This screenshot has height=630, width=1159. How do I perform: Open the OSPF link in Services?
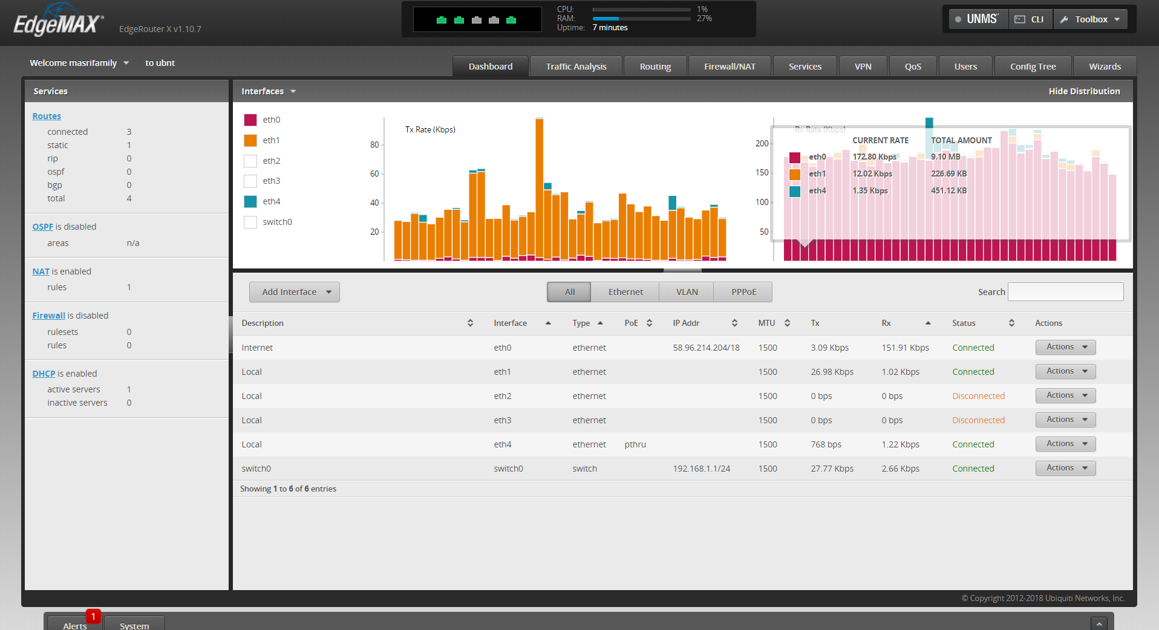(42, 227)
